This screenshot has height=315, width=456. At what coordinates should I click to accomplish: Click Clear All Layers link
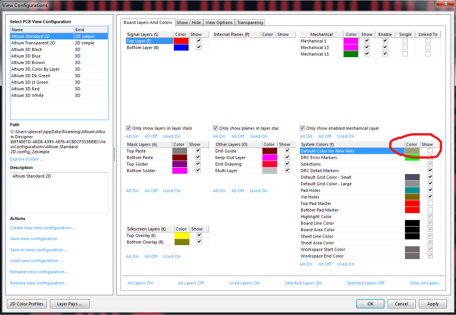[x=424, y=283]
